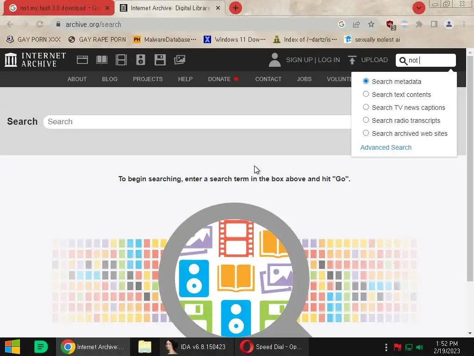Viewport: 474px width, 356px height.
Task: Open the CONTACT menu item
Action: point(268,79)
